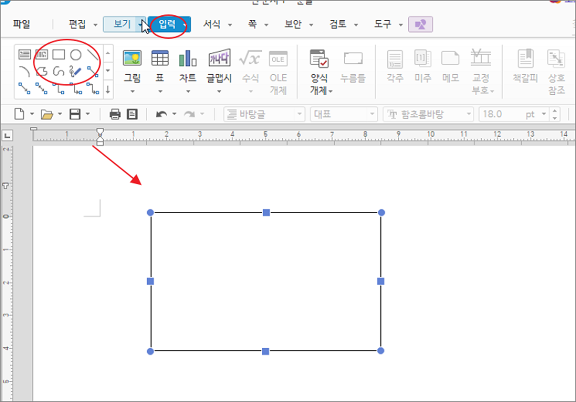
Task: Open the 보안 menu
Action: pyautogui.click(x=293, y=24)
